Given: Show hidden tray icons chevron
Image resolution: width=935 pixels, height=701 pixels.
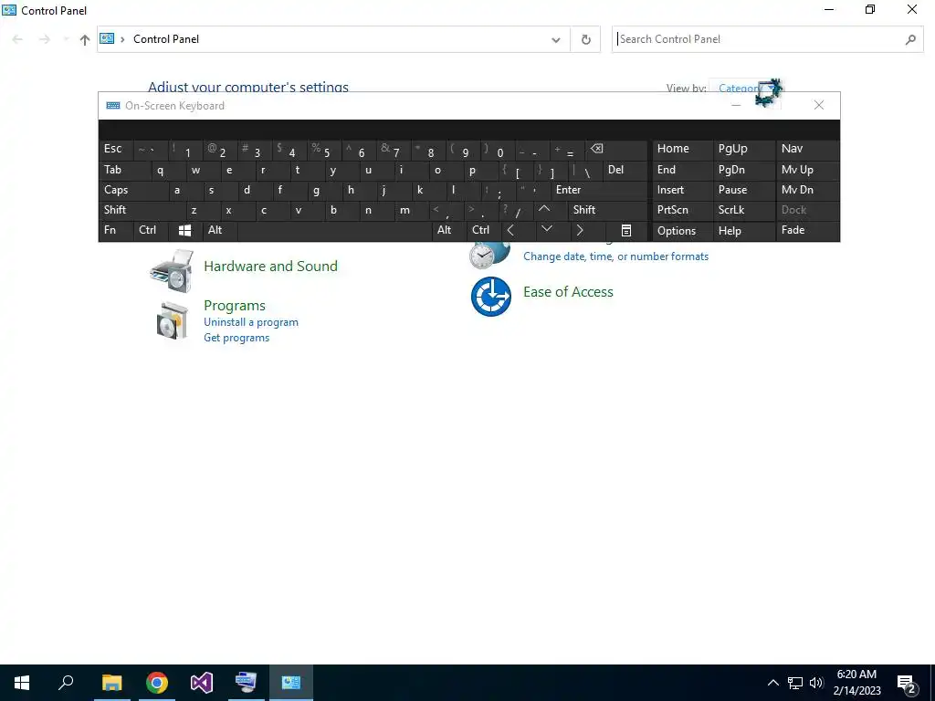Looking at the screenshot, I should click(x=772, y=683).
